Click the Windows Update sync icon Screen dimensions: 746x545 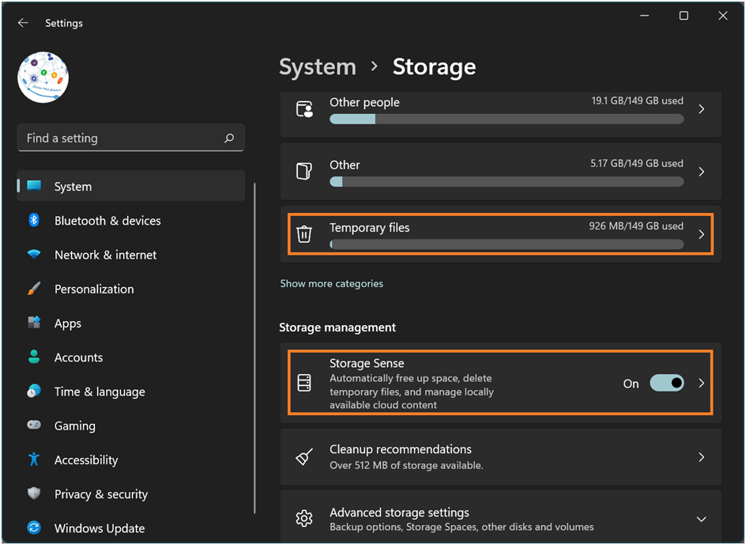coord(34,528)
